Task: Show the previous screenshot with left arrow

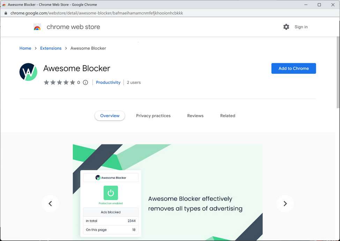Action: [x=50, y=204]
